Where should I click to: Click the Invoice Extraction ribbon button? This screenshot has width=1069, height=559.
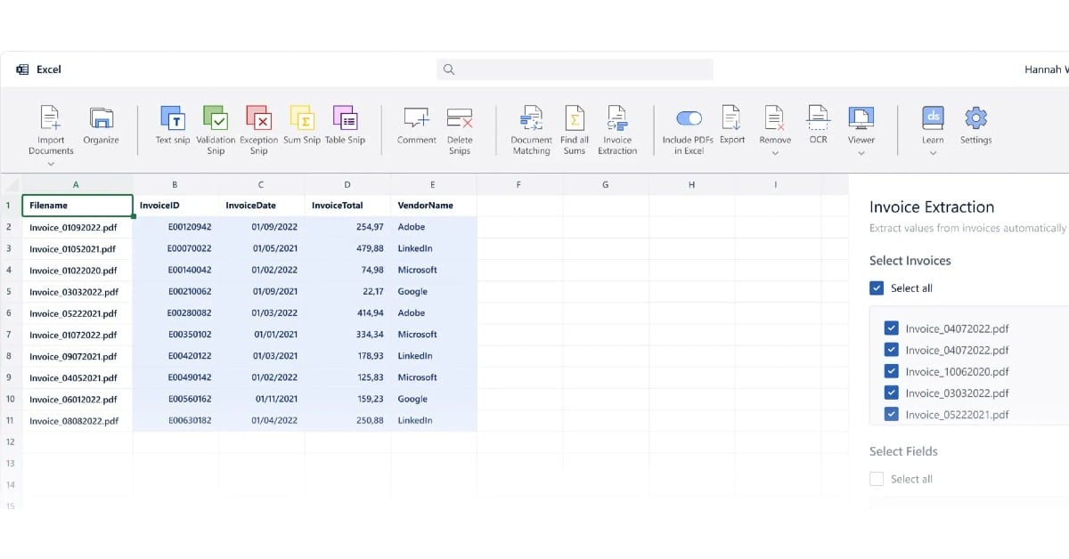coord(617,118)
